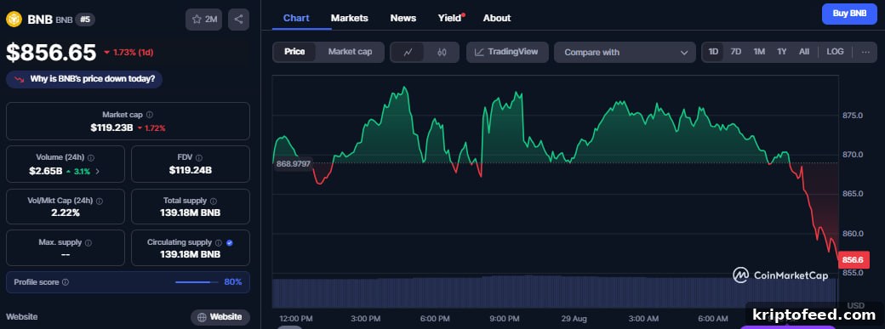This screenshot has height=329, width=885.
Task: Add BNB to watchlist with star button
Action: click(203, 20)
